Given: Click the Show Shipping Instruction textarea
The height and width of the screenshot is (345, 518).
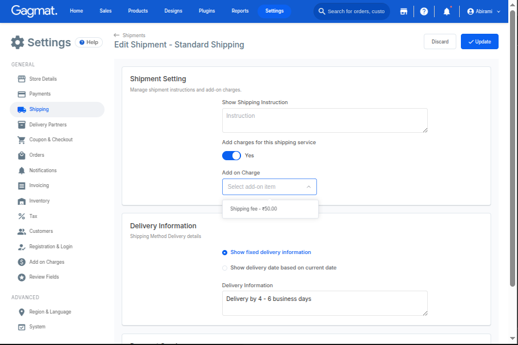Looking at the screenshot, I should pyautogui.click(x=325, y=121).
